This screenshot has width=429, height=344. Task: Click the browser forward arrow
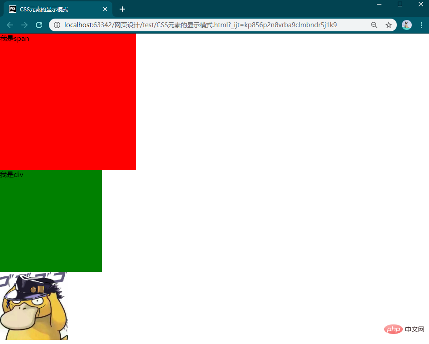click(24, 25)
